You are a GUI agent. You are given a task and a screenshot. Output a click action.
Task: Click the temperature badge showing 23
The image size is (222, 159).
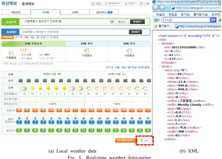[59, 110]
